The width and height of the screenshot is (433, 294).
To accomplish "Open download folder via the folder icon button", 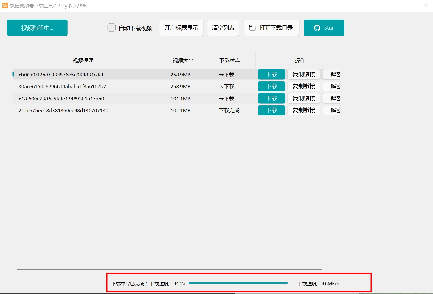I will tap(271, 28).
